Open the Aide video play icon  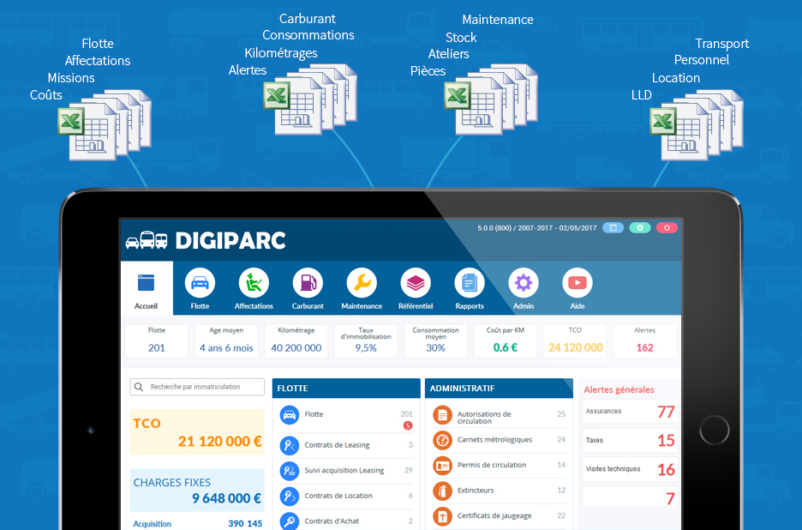coord(578,283)
